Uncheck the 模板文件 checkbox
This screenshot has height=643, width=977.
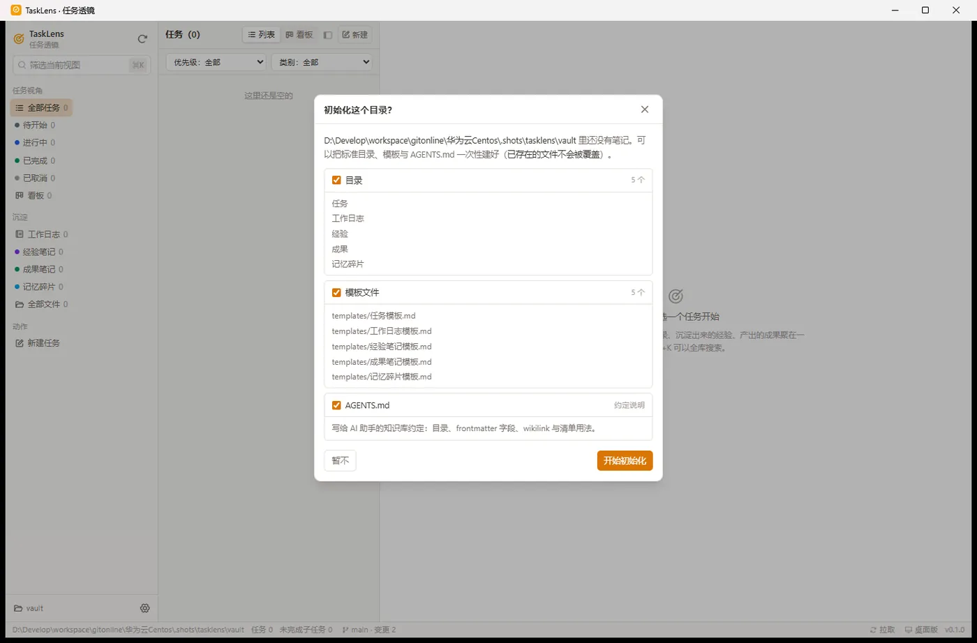[x=336, y=292]
